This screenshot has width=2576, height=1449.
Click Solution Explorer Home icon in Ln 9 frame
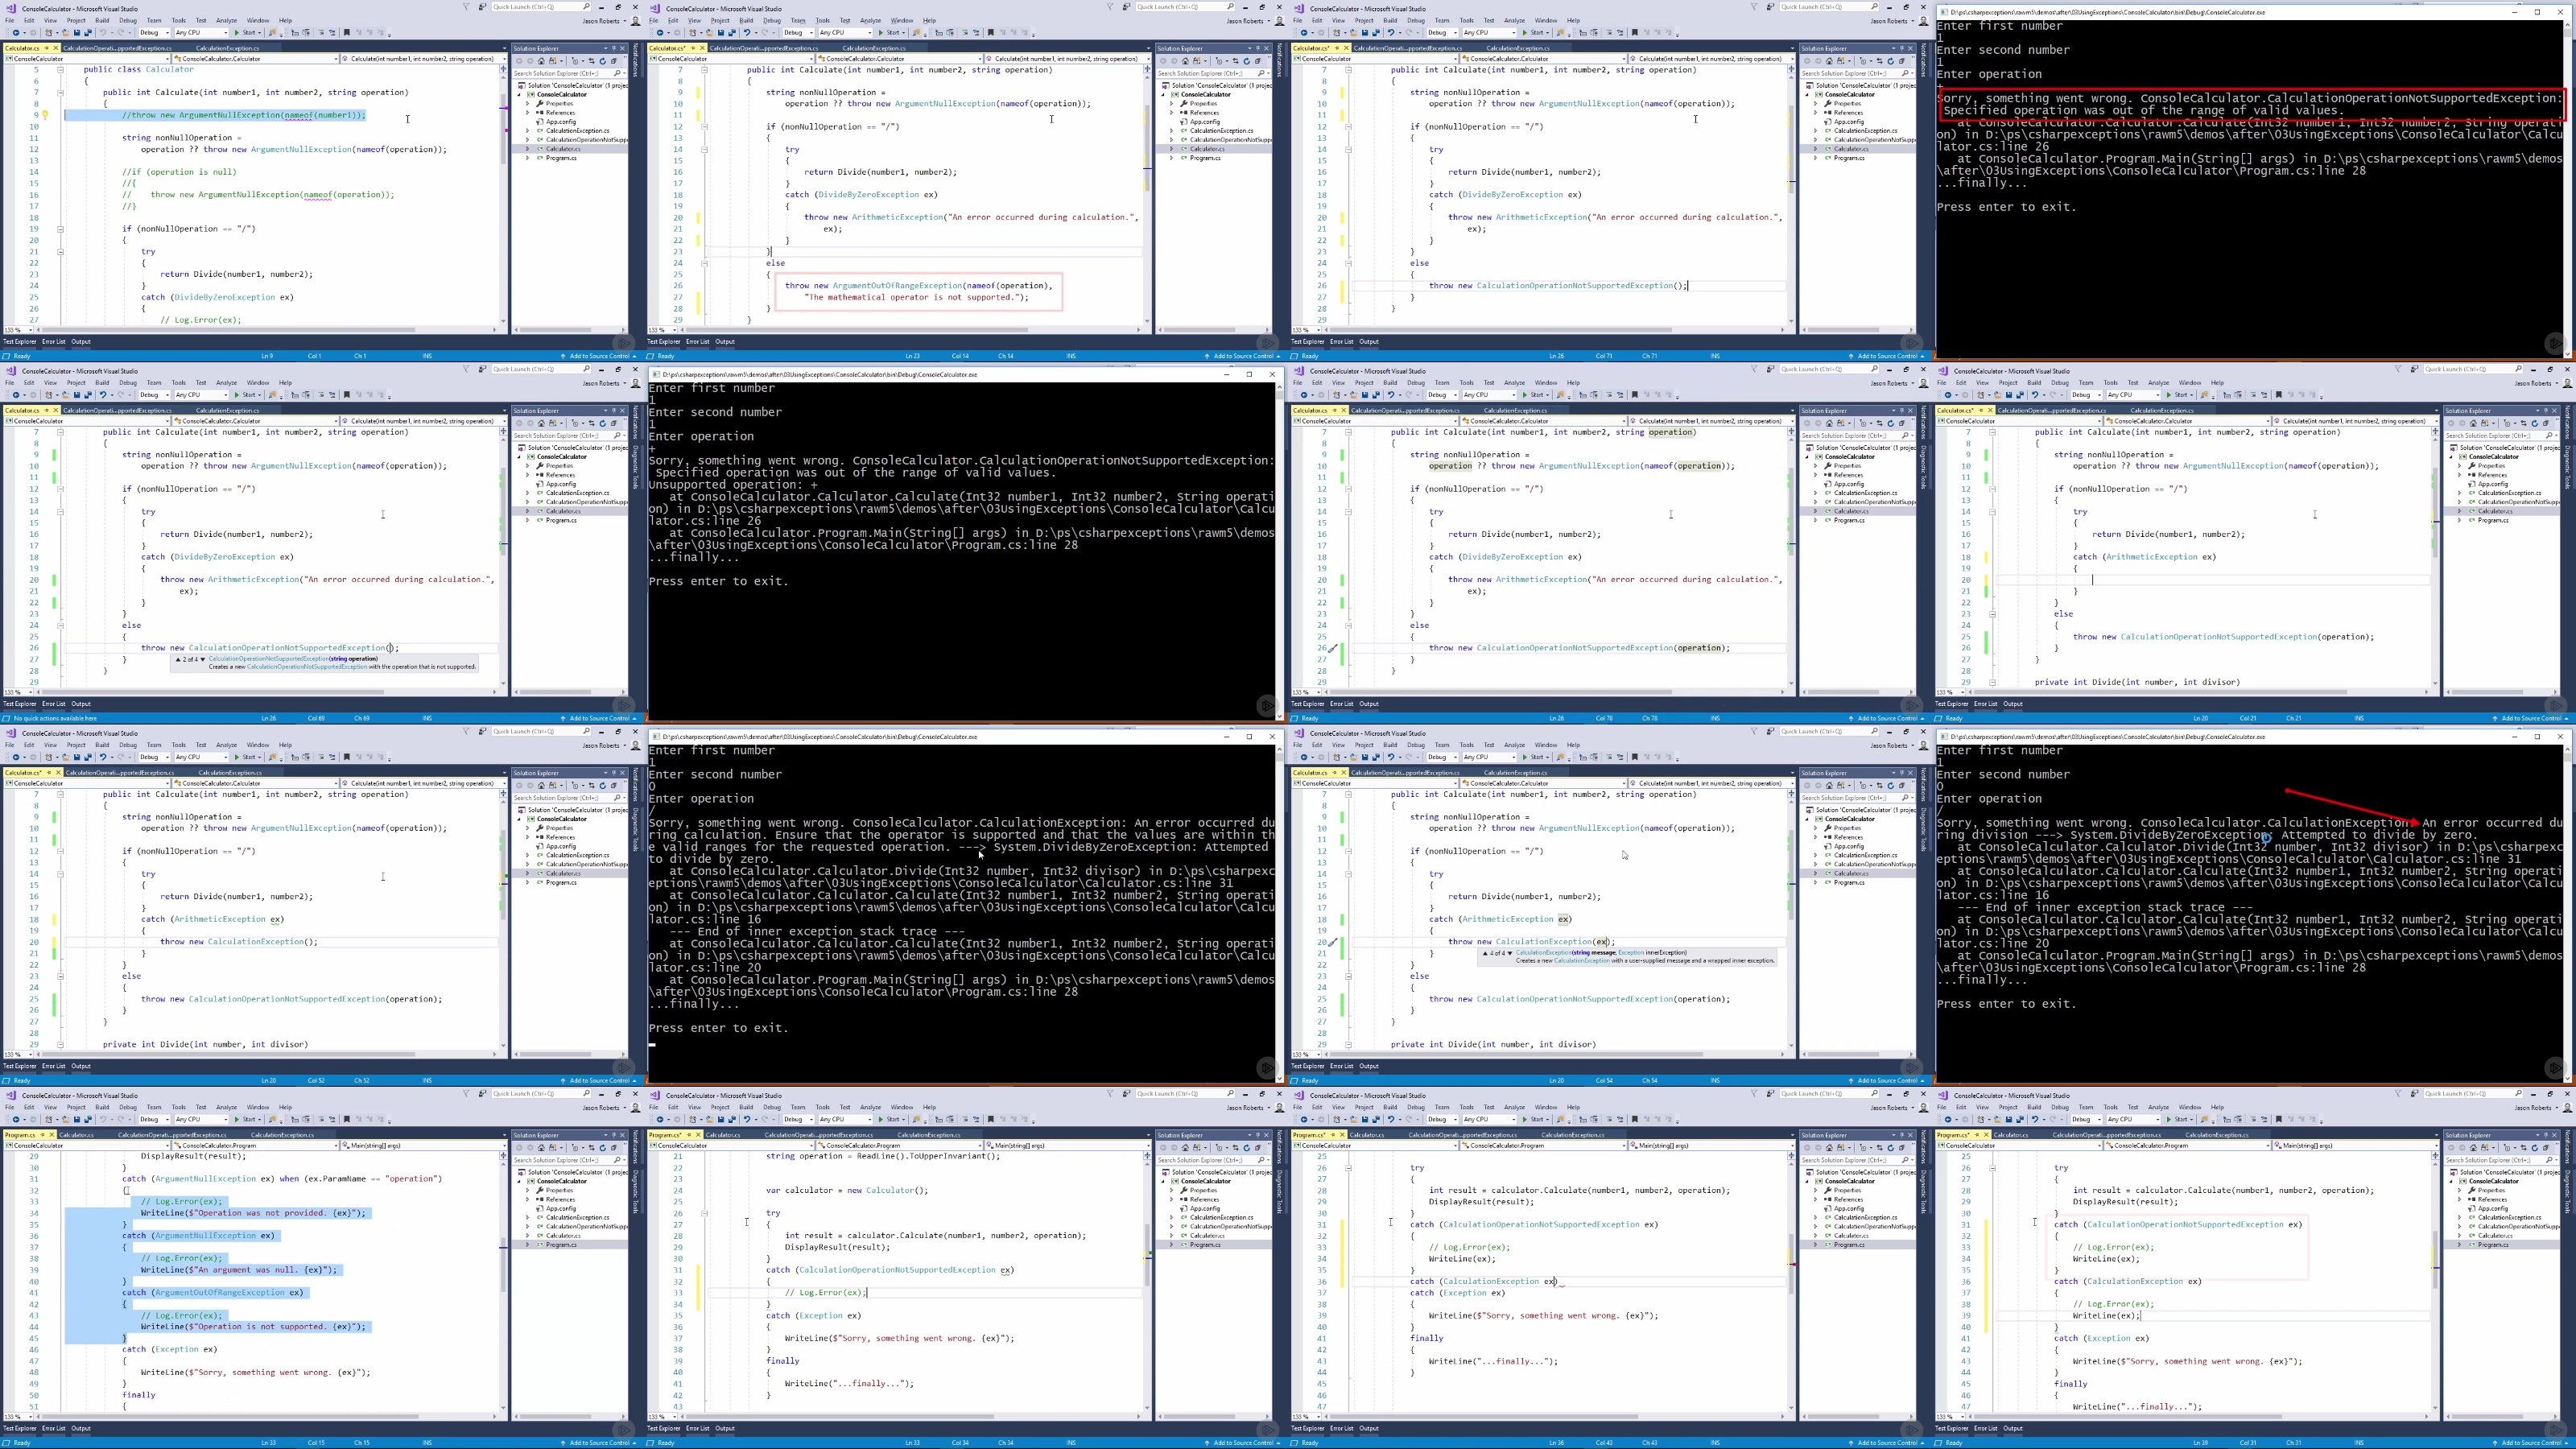pyautogui.click(x=541, y=61)
